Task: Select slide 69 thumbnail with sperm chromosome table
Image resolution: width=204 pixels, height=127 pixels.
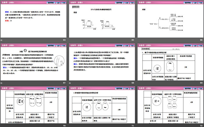Action: coord(170,62)
